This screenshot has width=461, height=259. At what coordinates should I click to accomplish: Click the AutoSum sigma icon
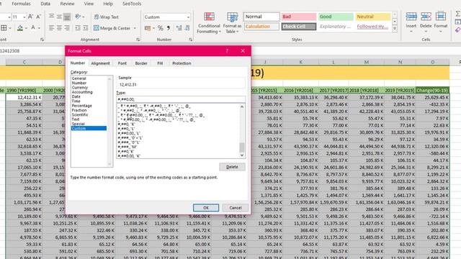click(458, 14)
